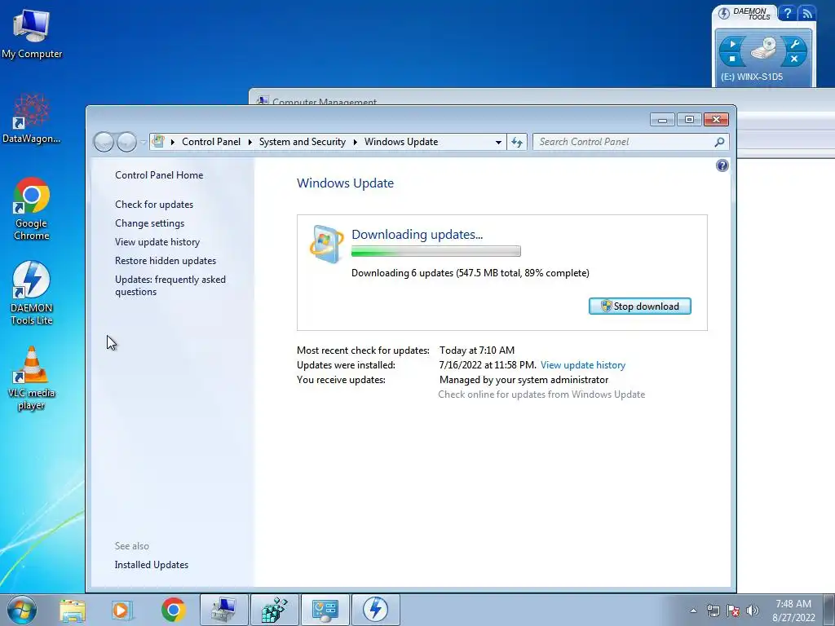Open the volume speaker tray icon
This screenshot has height=626, width=835.
point(753,611)
